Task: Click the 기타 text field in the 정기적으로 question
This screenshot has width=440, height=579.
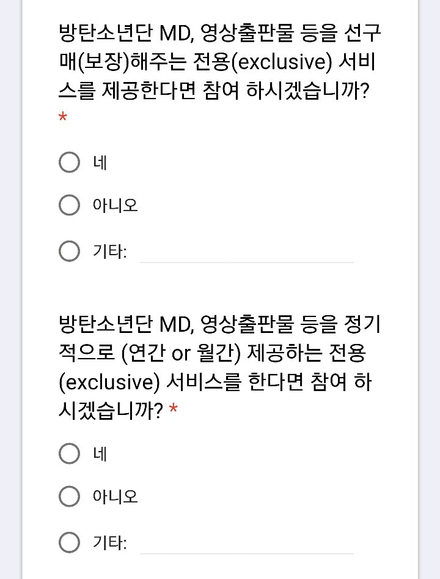Action: click(246, 544)
